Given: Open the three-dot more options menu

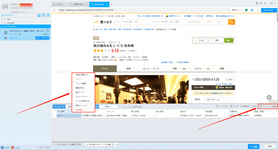Looking at the screenshot, I should pyautogui.click(x=258, y=10).
